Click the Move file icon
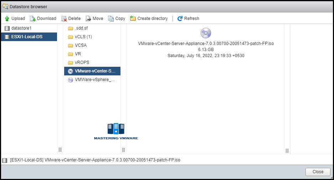Image resolution: width=334 pixels, height=180 pixels. 88,19
